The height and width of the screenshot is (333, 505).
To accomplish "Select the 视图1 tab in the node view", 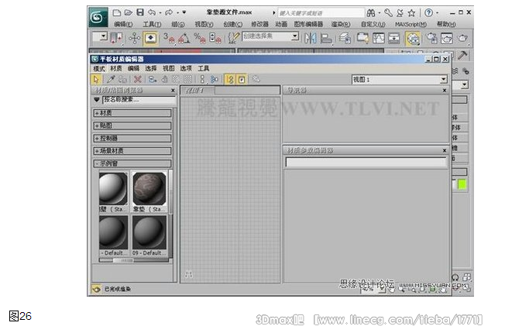I will pos(198,91).
